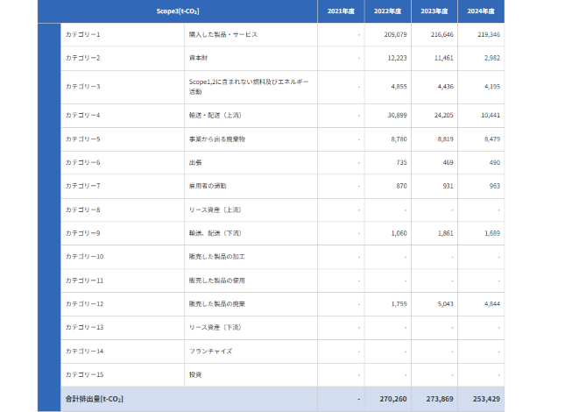Click value 4,436 in the table
This screenshot has width=565, height=412.
(x=445, y=87)
